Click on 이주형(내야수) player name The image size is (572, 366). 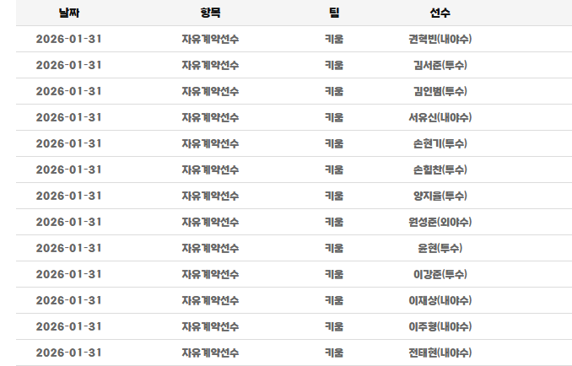coord(439,326)
